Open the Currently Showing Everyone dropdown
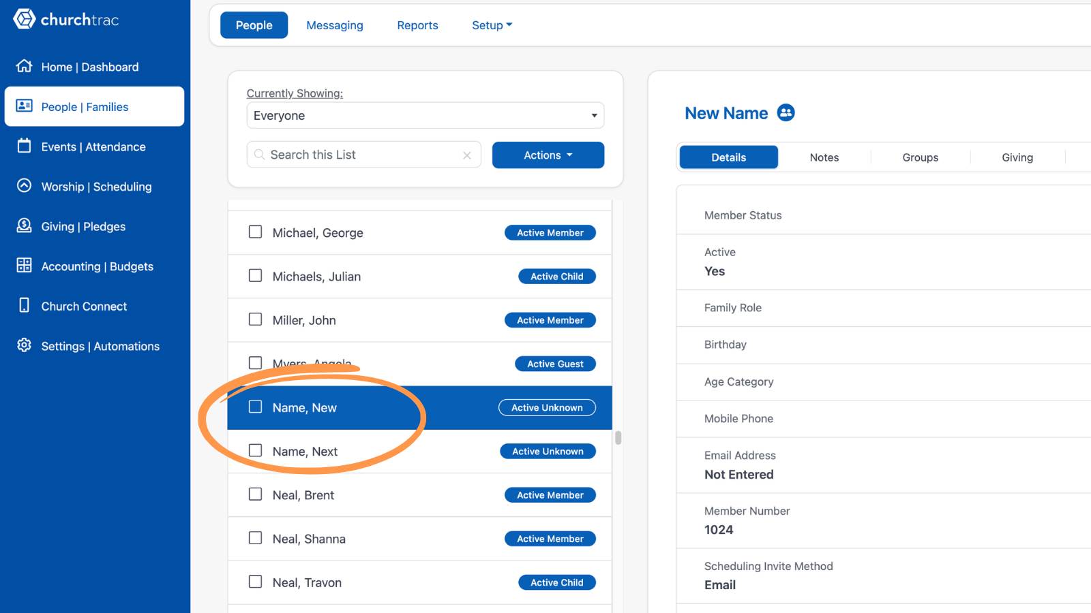This screenshot has height=613, width=1091. pos(425,115)
